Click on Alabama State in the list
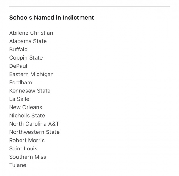The height and width of the screenshot is (176, 179). [x=28, y=41]
